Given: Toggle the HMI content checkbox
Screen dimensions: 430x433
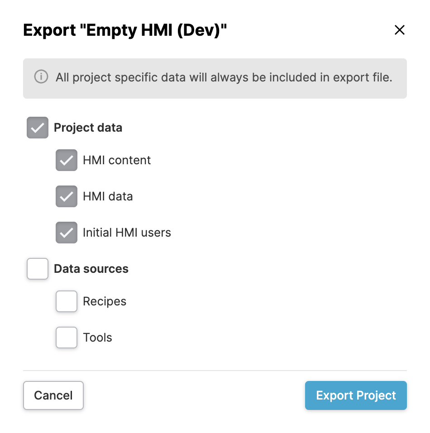Looking at the screenshot, I should (67, 160).
